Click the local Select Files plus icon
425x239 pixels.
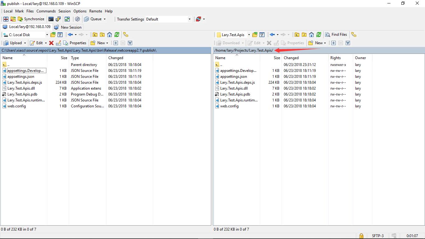tap(116, 43)
